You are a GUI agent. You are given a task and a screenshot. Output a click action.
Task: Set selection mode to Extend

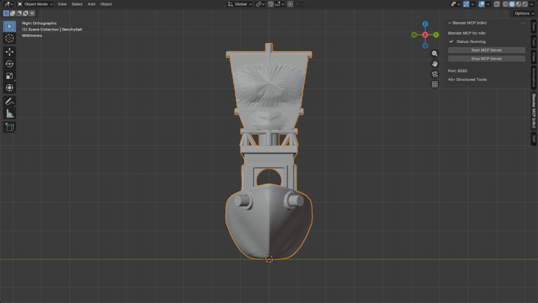[13, 13]
